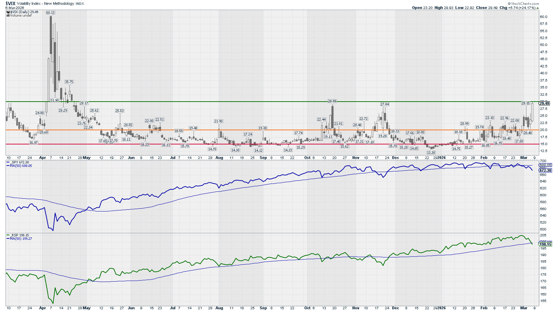Click the blue _SPY legend line marker
Image resolution: width=553 pixels, height=311 pixels.
(8, 162)
